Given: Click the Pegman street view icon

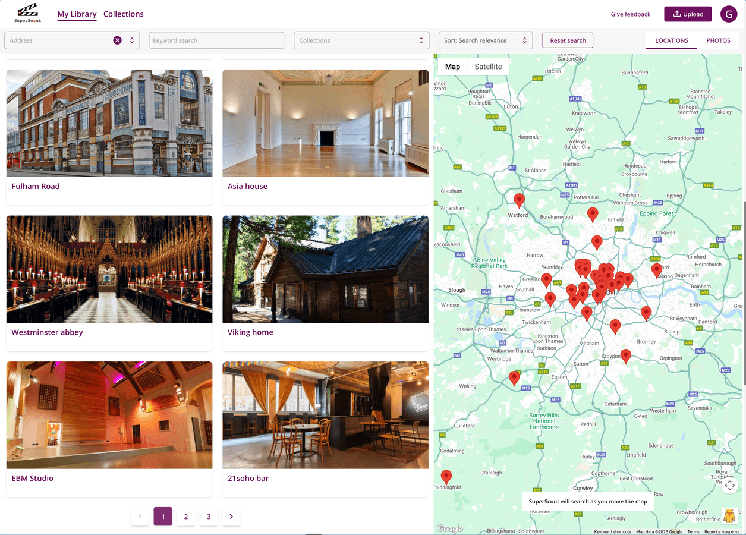Looking at the screenshot, I should [729, 515].
